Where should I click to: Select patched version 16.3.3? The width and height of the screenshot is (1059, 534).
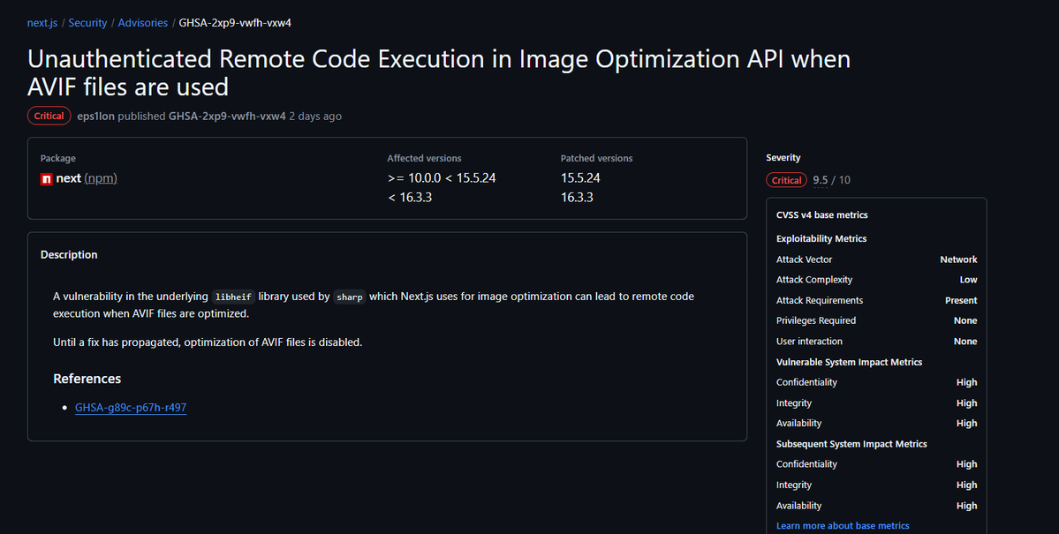coord(577,198)
